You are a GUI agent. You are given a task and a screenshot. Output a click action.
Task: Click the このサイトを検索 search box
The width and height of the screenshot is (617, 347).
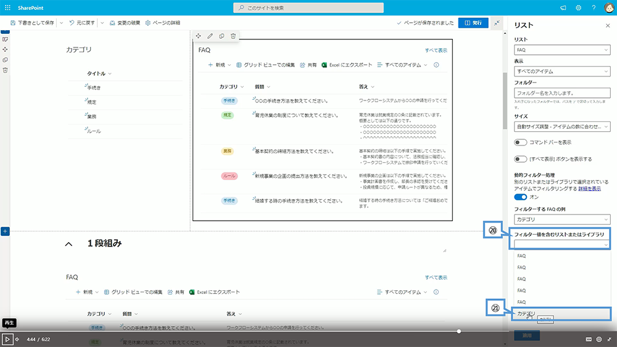tap(308, 8)
